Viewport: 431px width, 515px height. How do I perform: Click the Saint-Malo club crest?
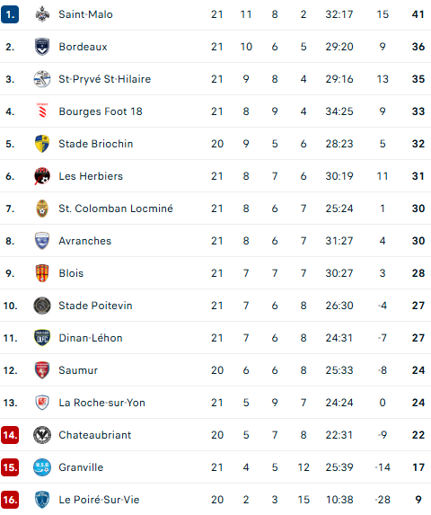(42, 14)
